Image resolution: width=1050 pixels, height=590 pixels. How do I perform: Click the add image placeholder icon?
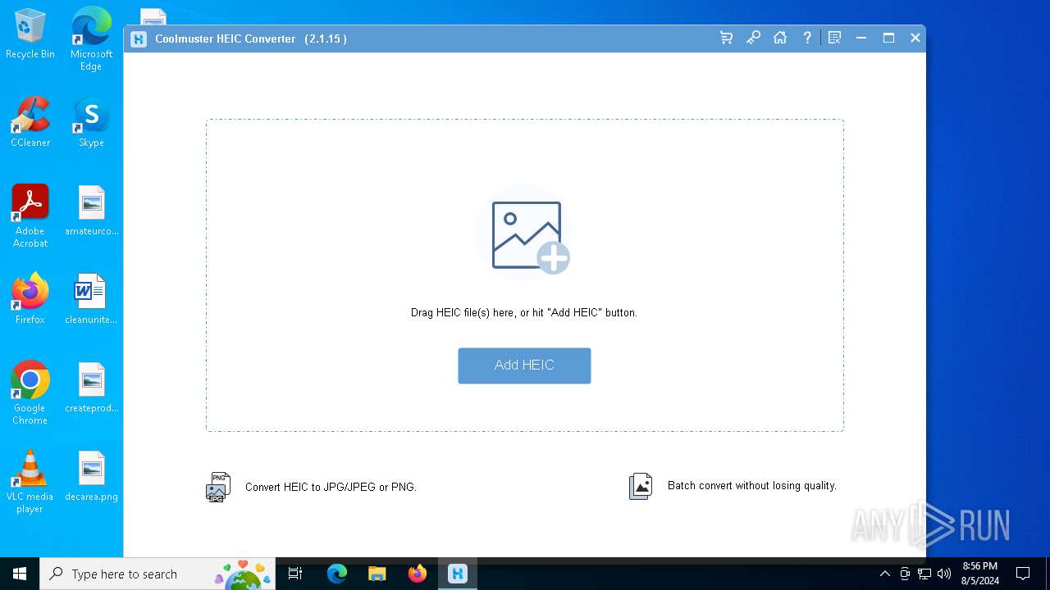pyautogui.click(x=525, y=234)
